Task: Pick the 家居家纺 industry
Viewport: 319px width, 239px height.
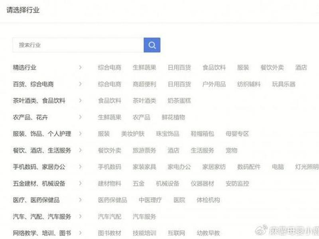Action: coord(214,167)
